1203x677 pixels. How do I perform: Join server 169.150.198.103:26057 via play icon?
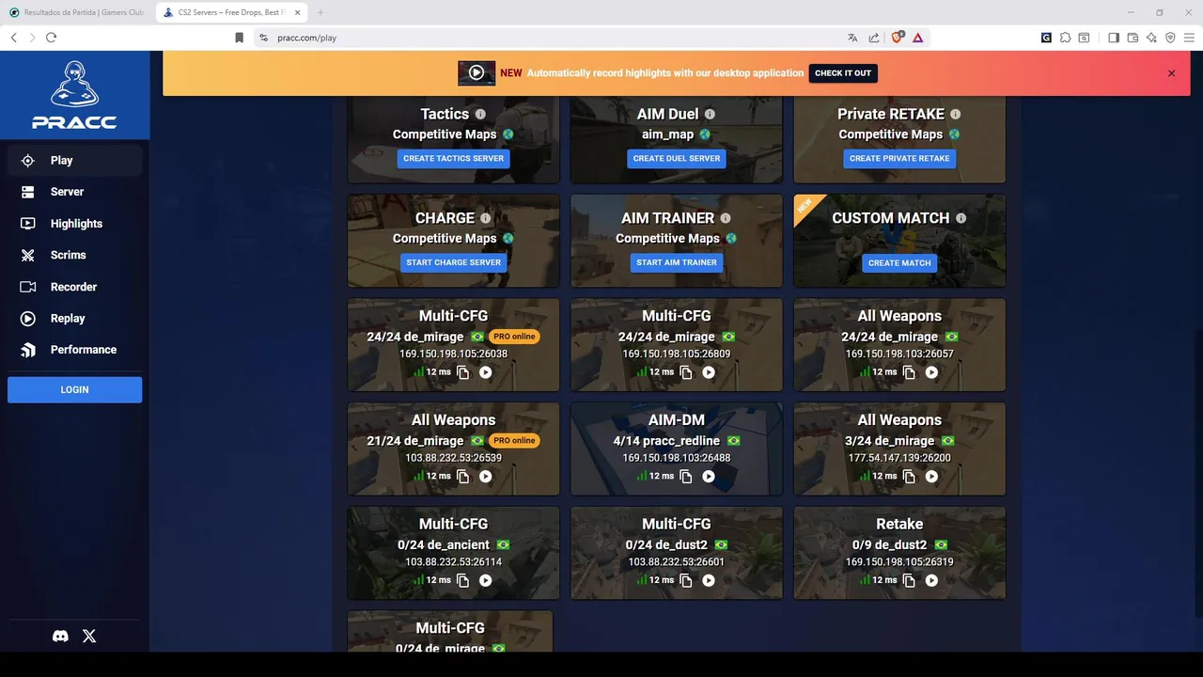[x=931, y=372]
